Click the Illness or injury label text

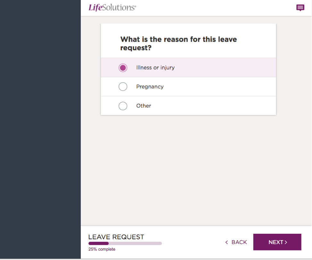point(156,68)
